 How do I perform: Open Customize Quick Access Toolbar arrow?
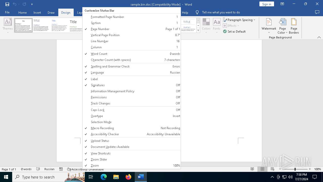[x=32, y=4]
